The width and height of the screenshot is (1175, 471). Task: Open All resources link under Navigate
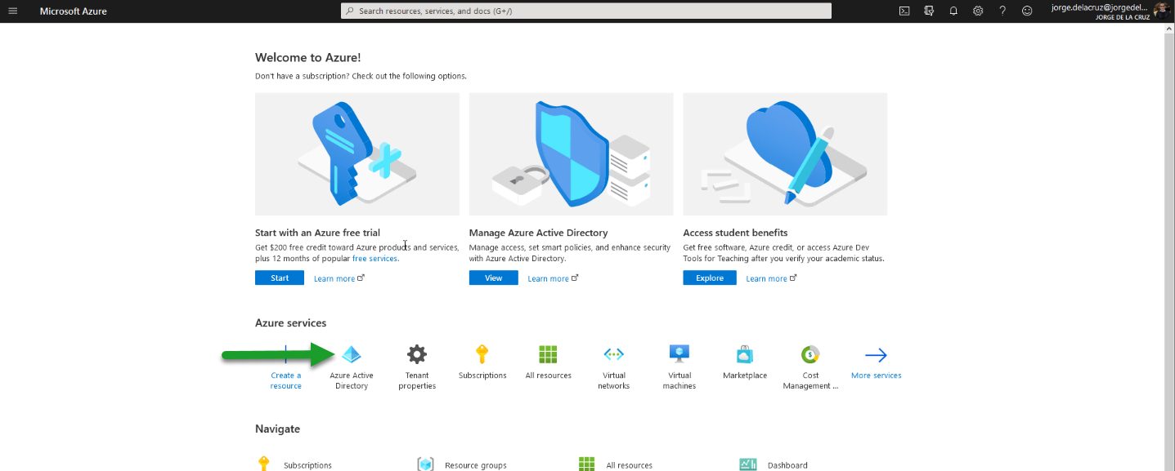point(630,465)
